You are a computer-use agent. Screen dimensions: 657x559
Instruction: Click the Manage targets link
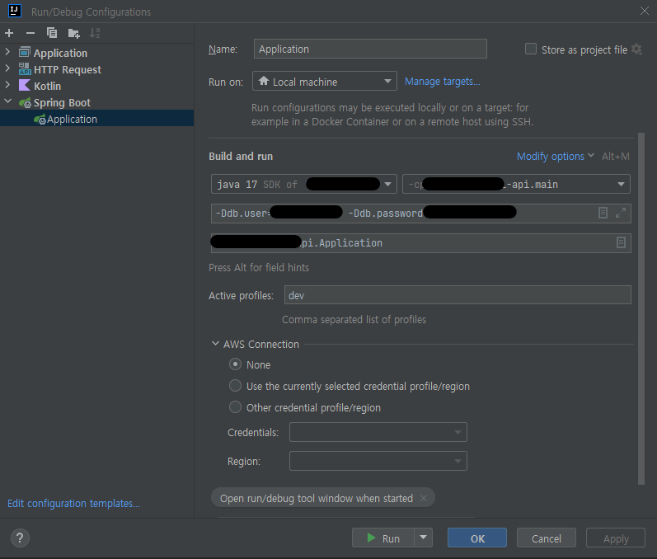point(443,82)
